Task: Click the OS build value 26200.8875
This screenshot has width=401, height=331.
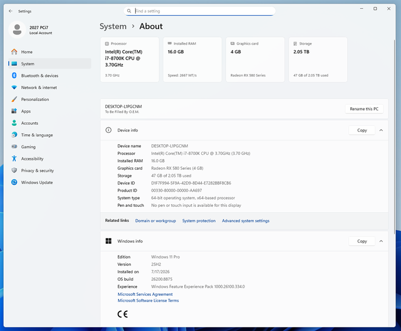Action: pyautogui.click(x=162, y=279)
